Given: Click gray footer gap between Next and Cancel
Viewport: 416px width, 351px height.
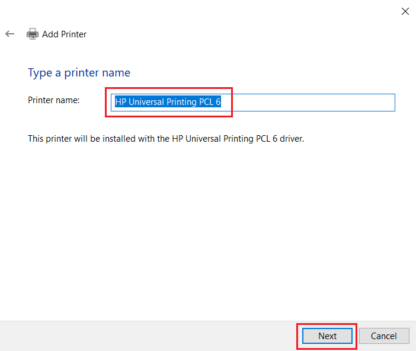Looking at the screenshot, I should pyautogui.click(x=357, y=336).
